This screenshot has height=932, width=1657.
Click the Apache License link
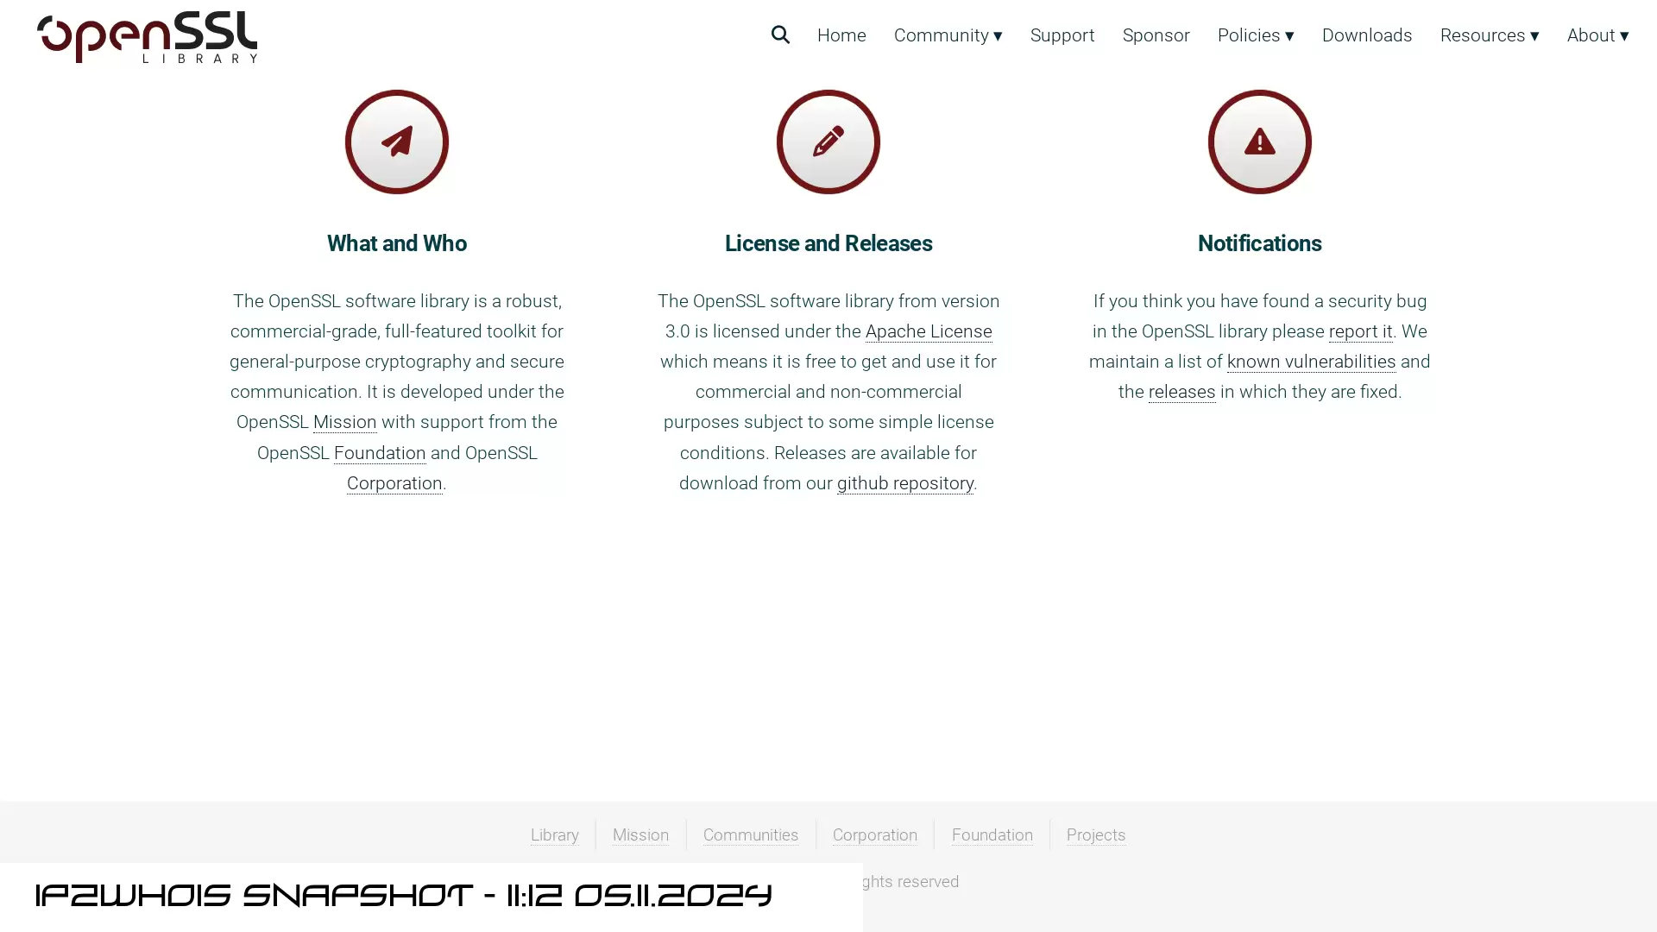928,330
